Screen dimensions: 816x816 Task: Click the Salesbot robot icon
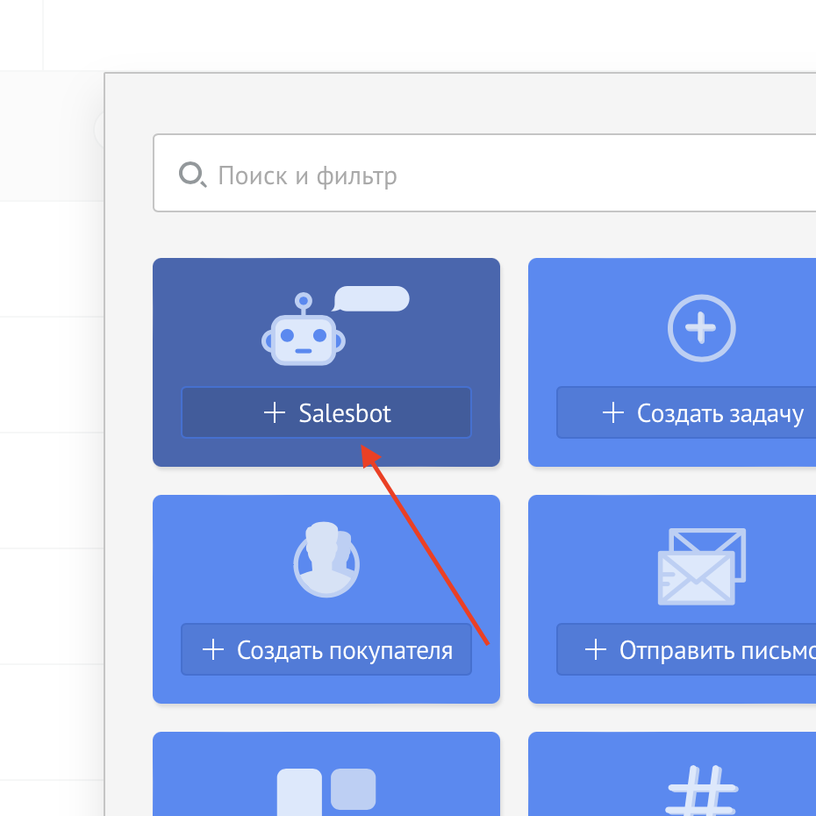(x=304, y=333)
